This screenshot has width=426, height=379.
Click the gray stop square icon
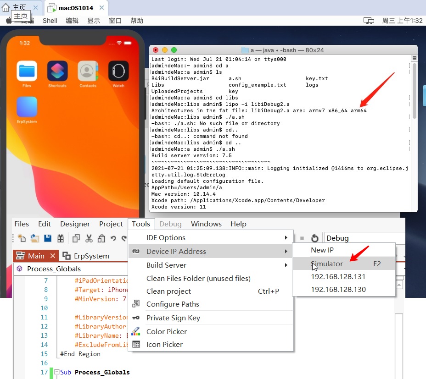pos(302,238)
